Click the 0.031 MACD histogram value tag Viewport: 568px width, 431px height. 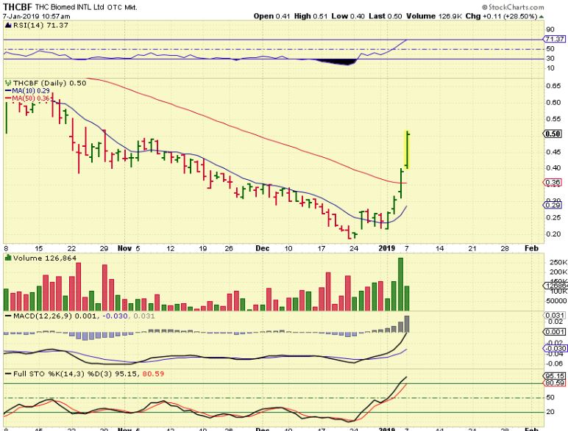click(555, 315)
